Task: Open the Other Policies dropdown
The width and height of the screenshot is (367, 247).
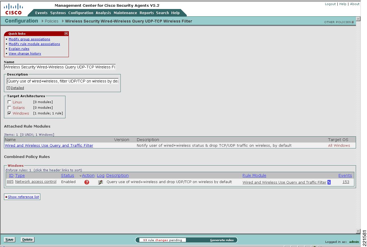Action: point(339,22)
